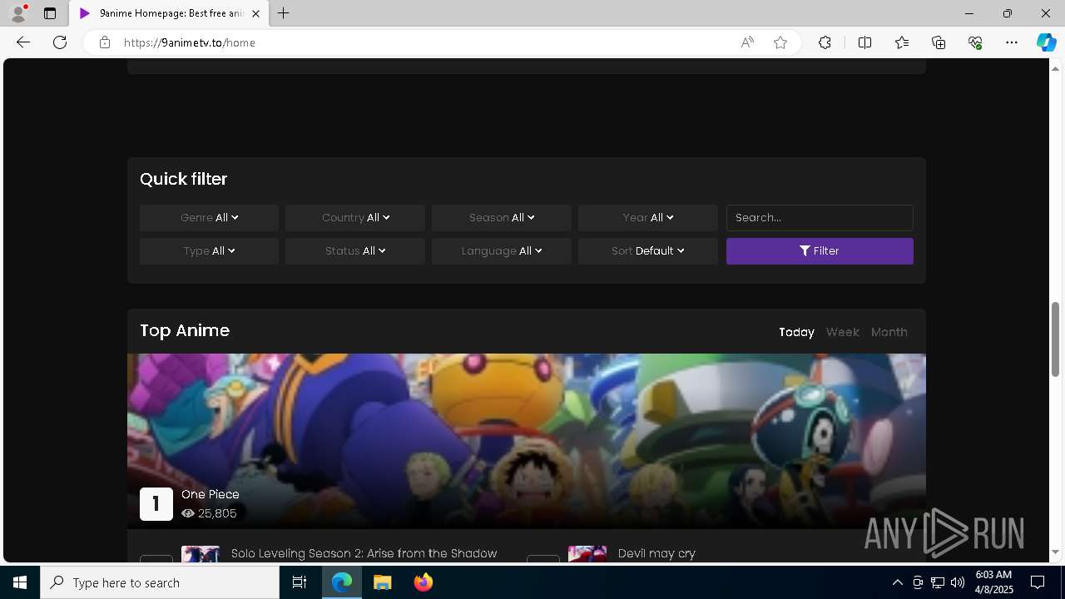Expand the Type dropdown

[209, 251]
